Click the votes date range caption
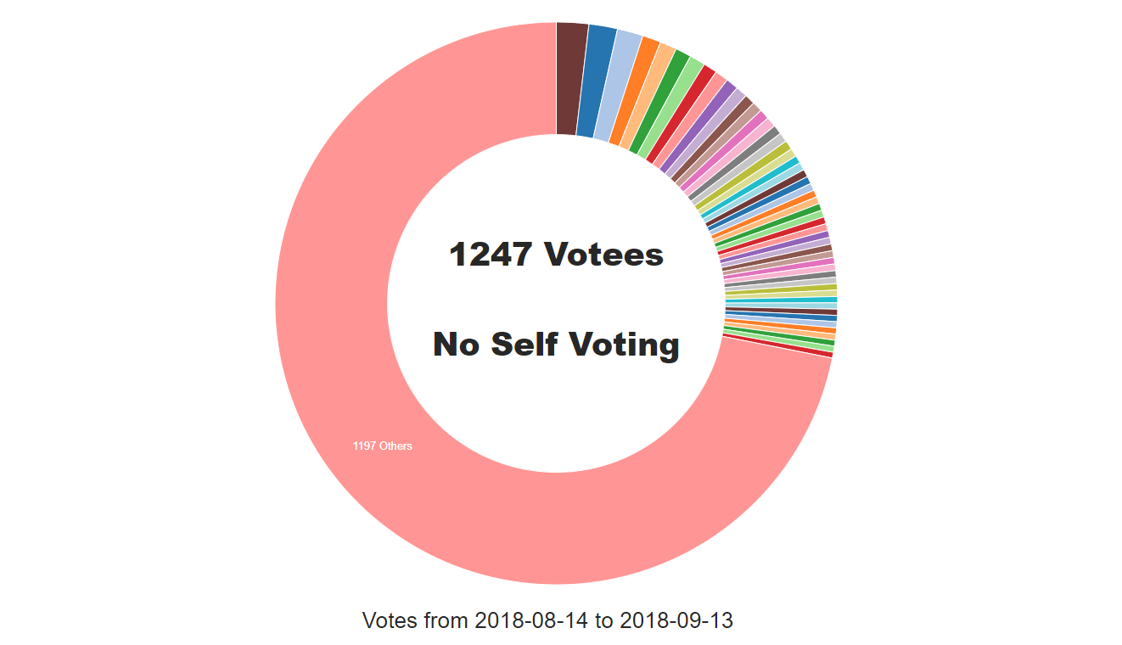The width and height of the screenshot is (1122, 645). 547,620
